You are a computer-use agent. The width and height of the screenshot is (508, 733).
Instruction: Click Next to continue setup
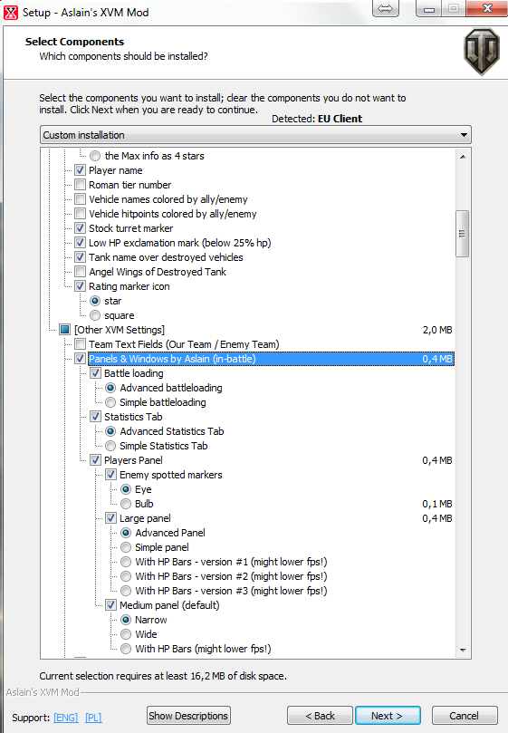(x=388, y=715)
